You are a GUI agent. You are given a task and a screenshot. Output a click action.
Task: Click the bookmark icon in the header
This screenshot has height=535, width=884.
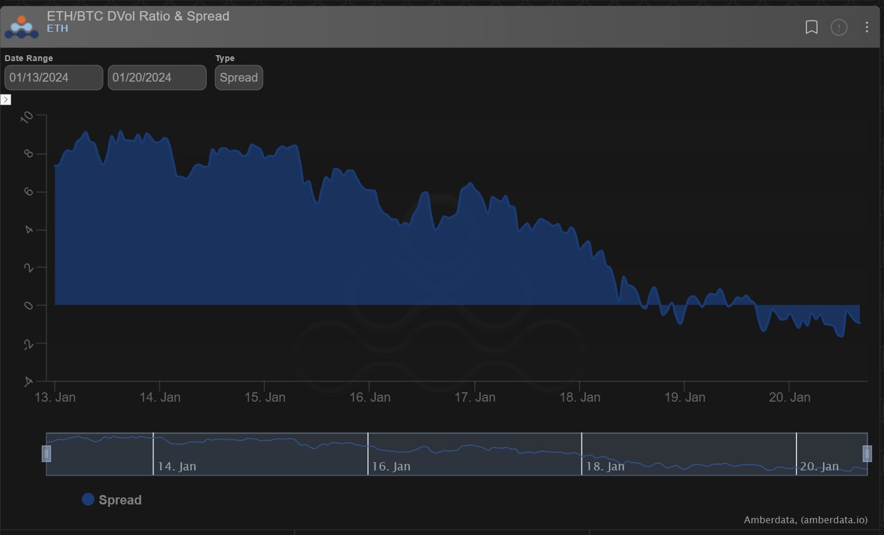coord(812,27)
